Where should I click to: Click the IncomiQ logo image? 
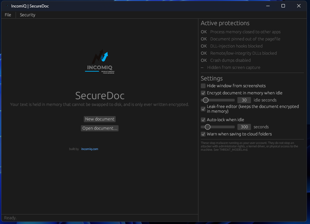[x=100, y=61]
